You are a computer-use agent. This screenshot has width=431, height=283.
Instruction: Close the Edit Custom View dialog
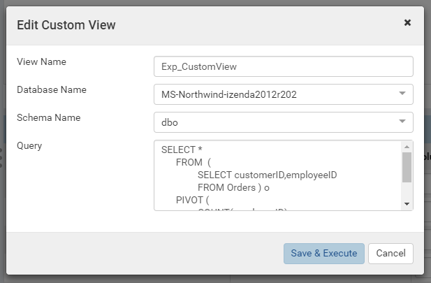click(407, 22)
